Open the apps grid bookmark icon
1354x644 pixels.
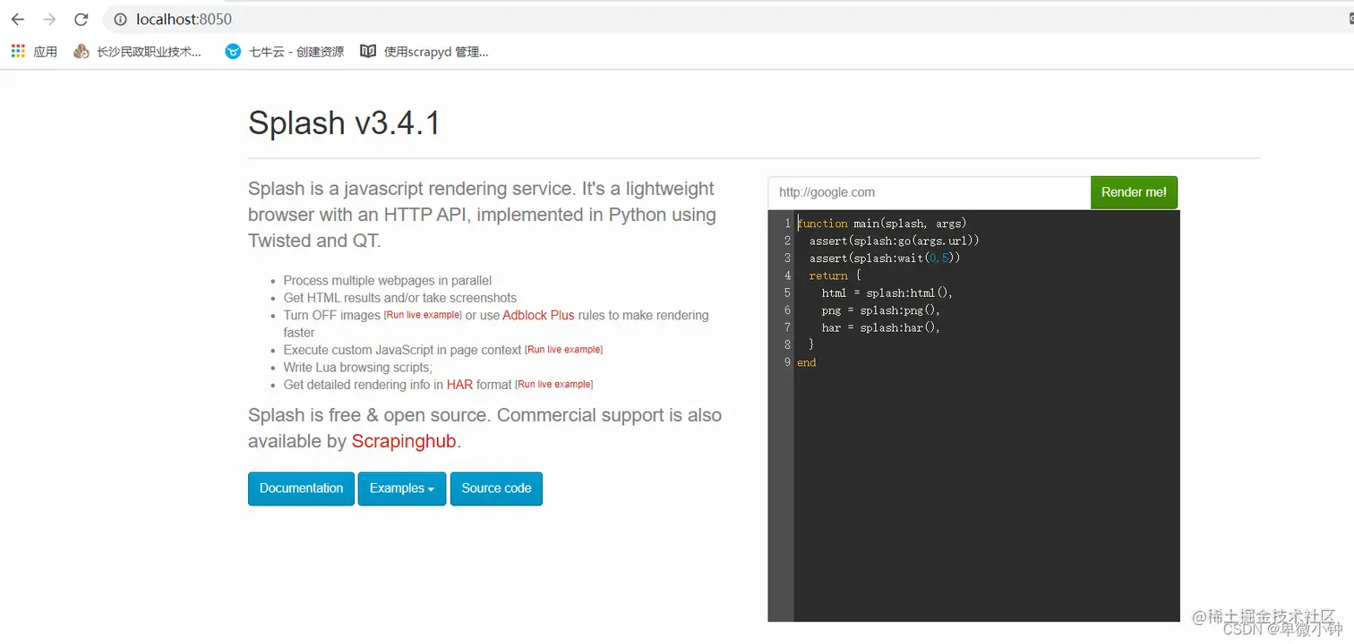point(18,52)
